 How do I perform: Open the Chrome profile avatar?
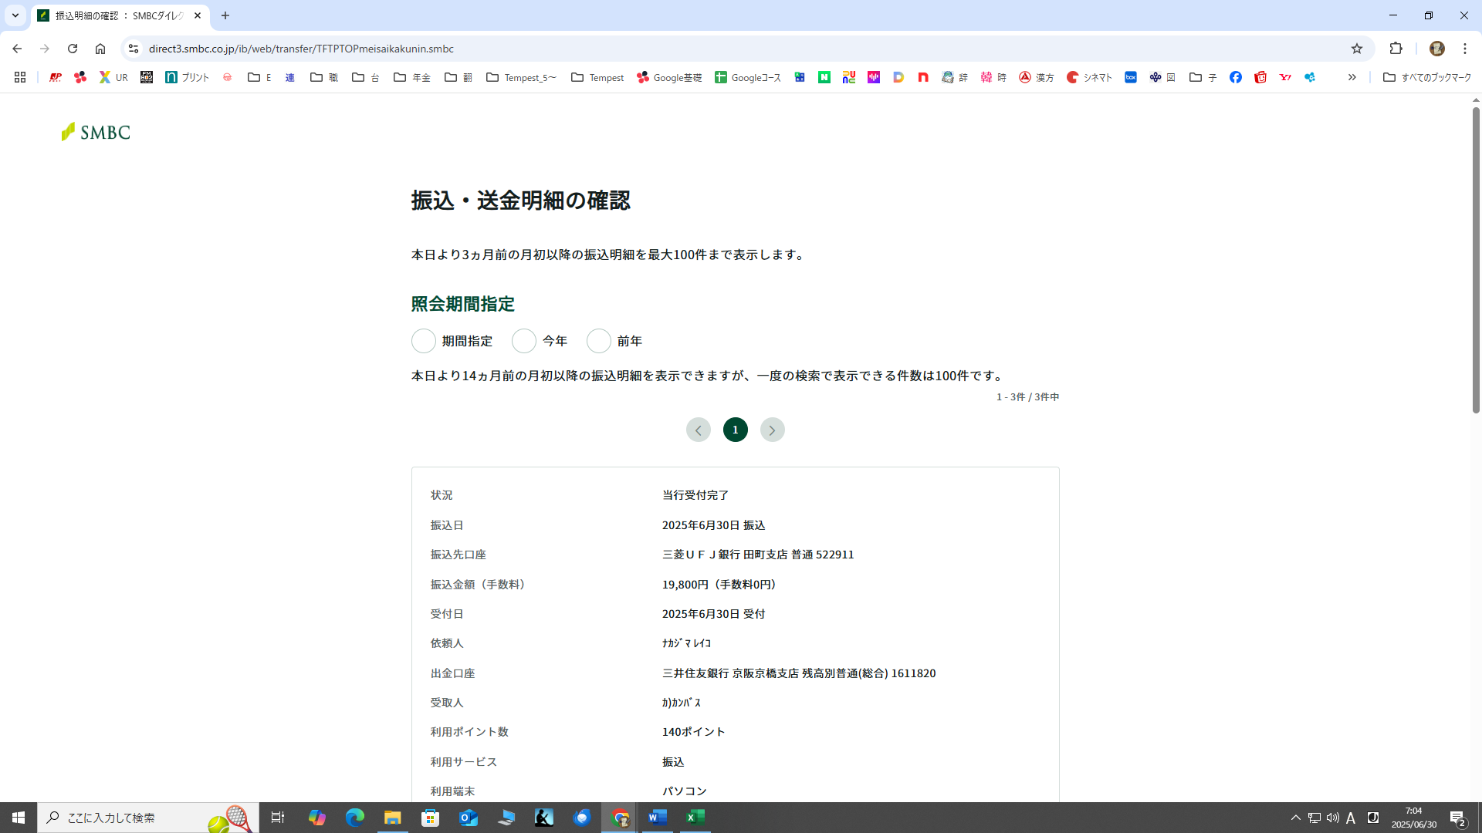(1437, 49)
